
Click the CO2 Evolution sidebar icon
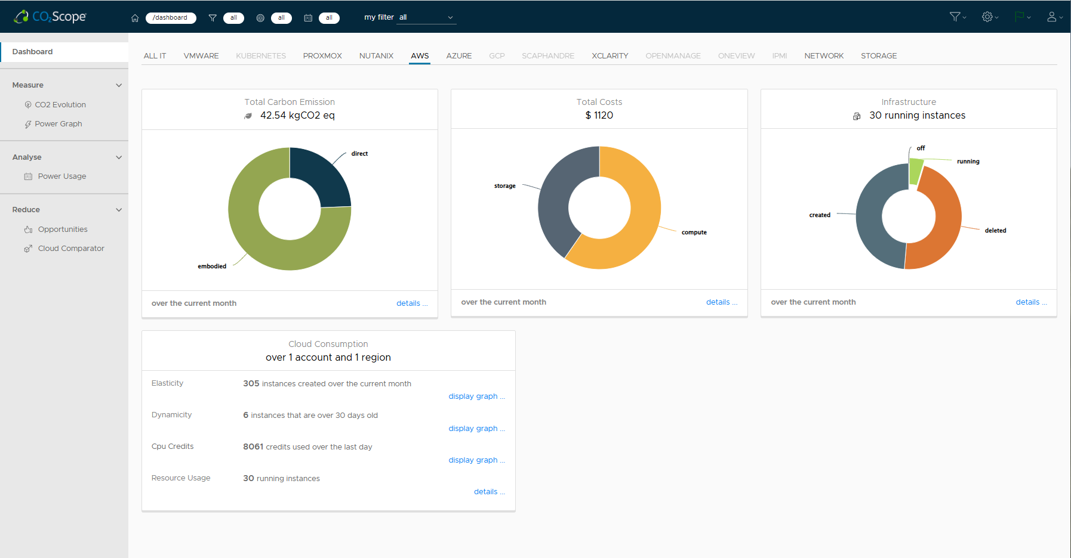28,105
